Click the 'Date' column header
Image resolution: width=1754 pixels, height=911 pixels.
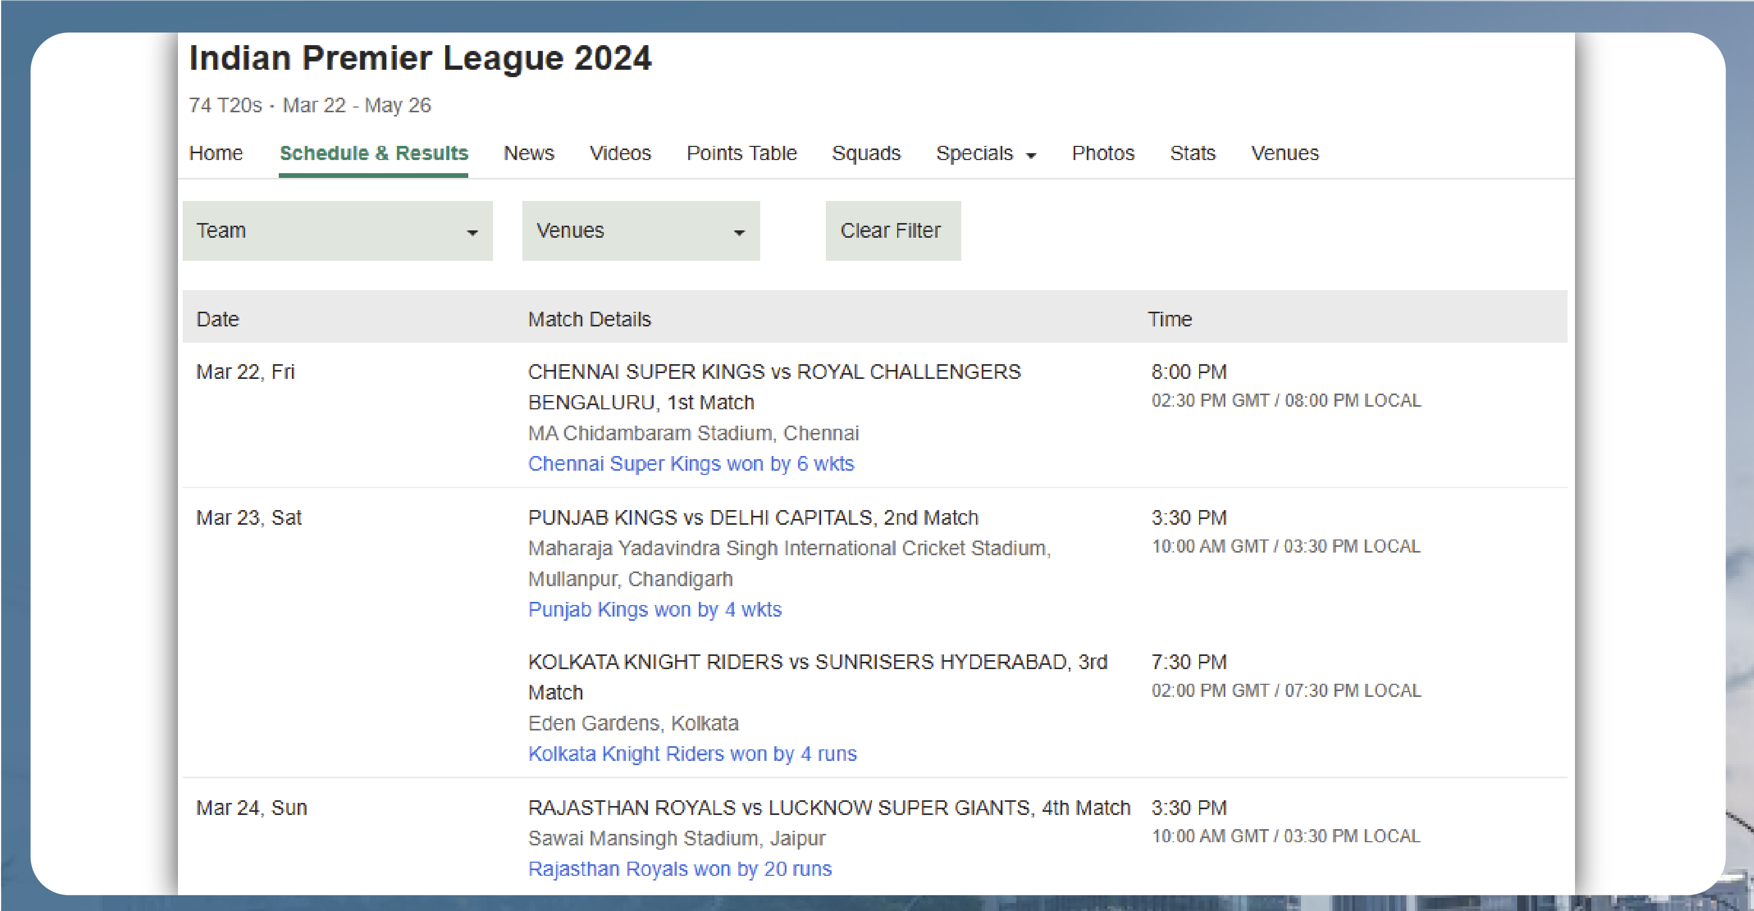pyautogui.click(x=217, y=319)
